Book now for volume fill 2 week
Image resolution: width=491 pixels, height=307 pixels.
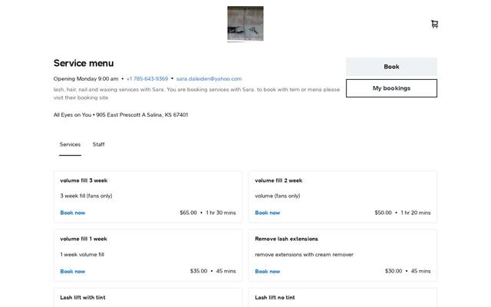tap(268, 213)
